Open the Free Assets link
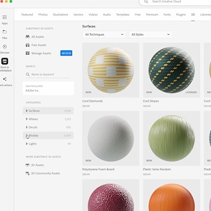 pos(39,45)
